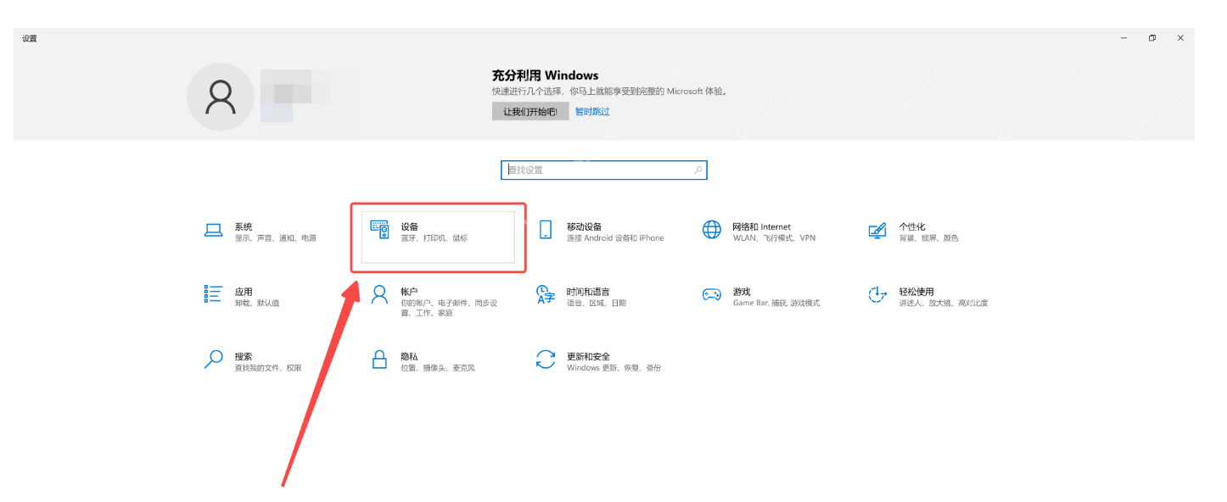1227x502 pixels.
Task: Click the 让我们开始吧! button
Action: coord(530,111)
